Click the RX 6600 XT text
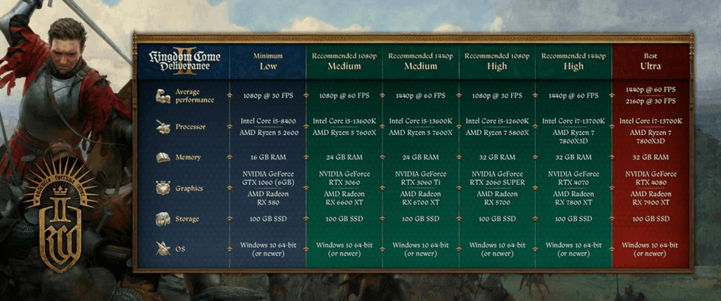The image size is (721, 301). pyautogui.click(x=344, y=202)
